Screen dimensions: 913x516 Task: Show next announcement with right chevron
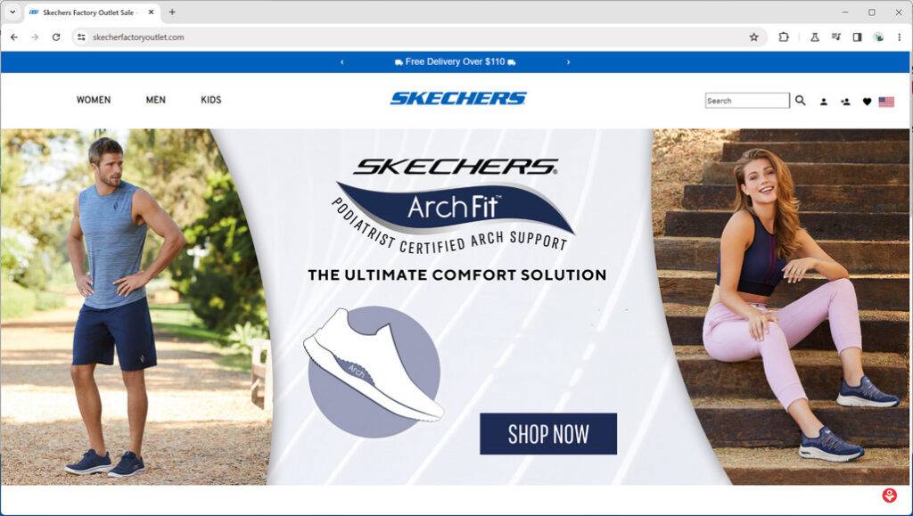coord(568,62)
